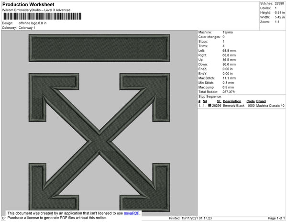The height and width of the screenshot is (222, 287).
Task: Select the 'Production Worksheet' heading
Action: [28, 4]
